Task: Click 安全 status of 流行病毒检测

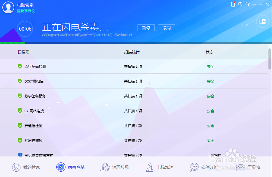Action: [x=211, y=67]
